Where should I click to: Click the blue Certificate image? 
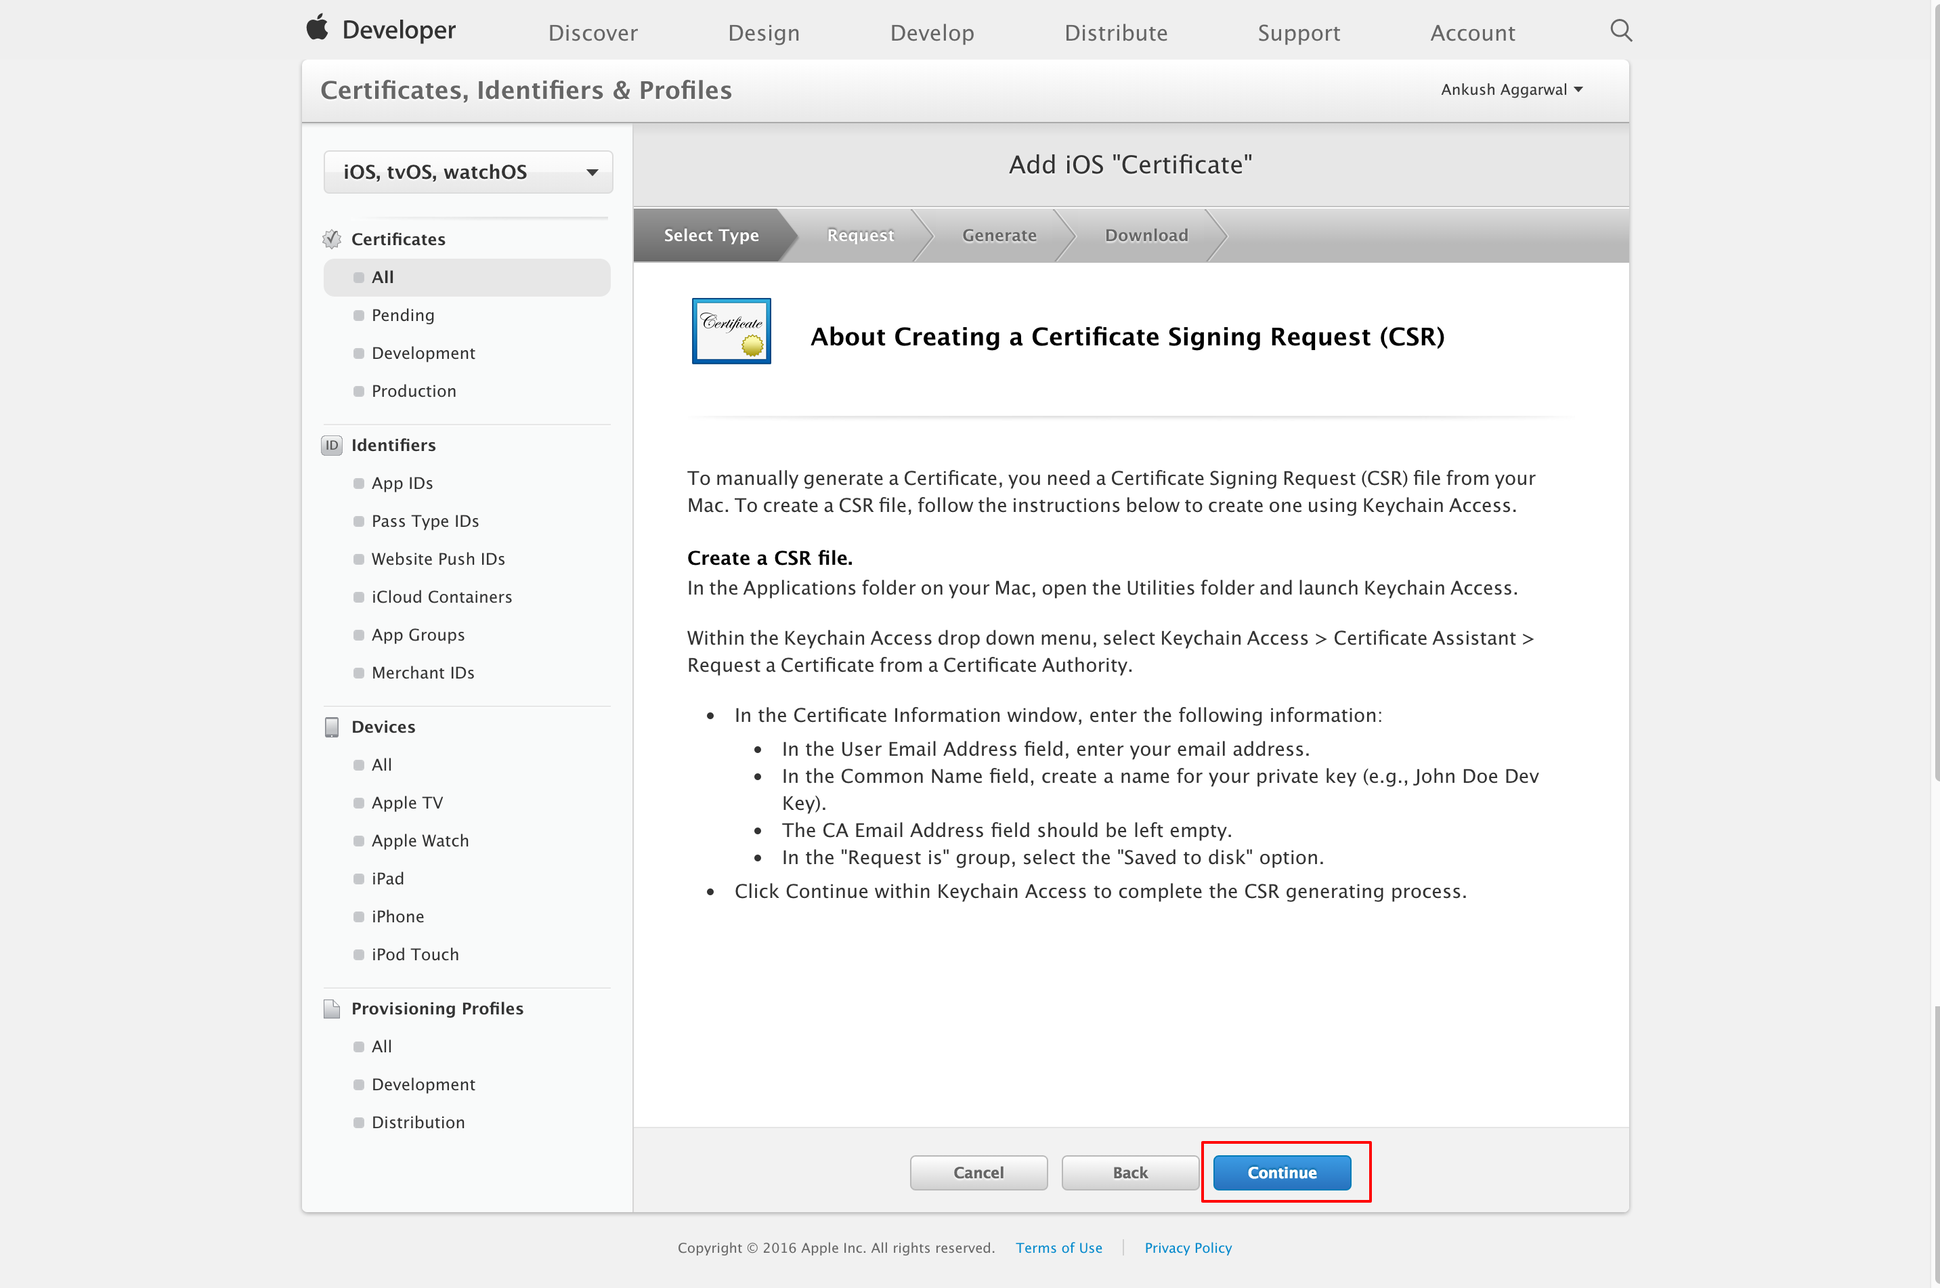(731, 331)
